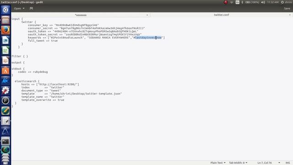293x165 pixels.
Task: Open the session gear menu
Action: (282, 2)
